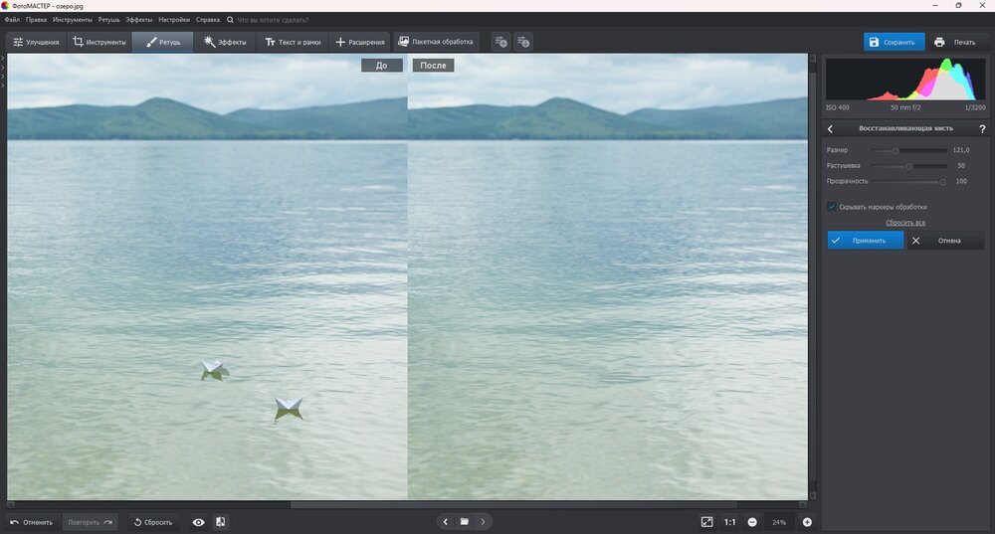Open the Инструменты menu in menu bar

click(x=73, y=19)
